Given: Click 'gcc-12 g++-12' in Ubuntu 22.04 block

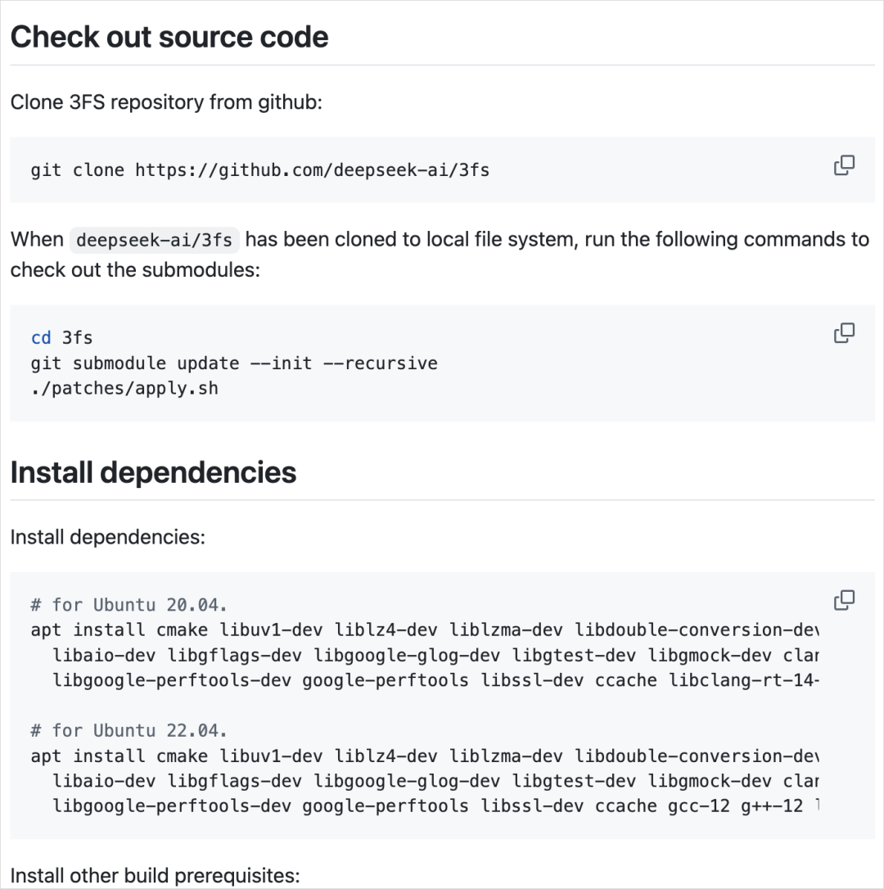Looking at the screenshot, I should [735, 806].
